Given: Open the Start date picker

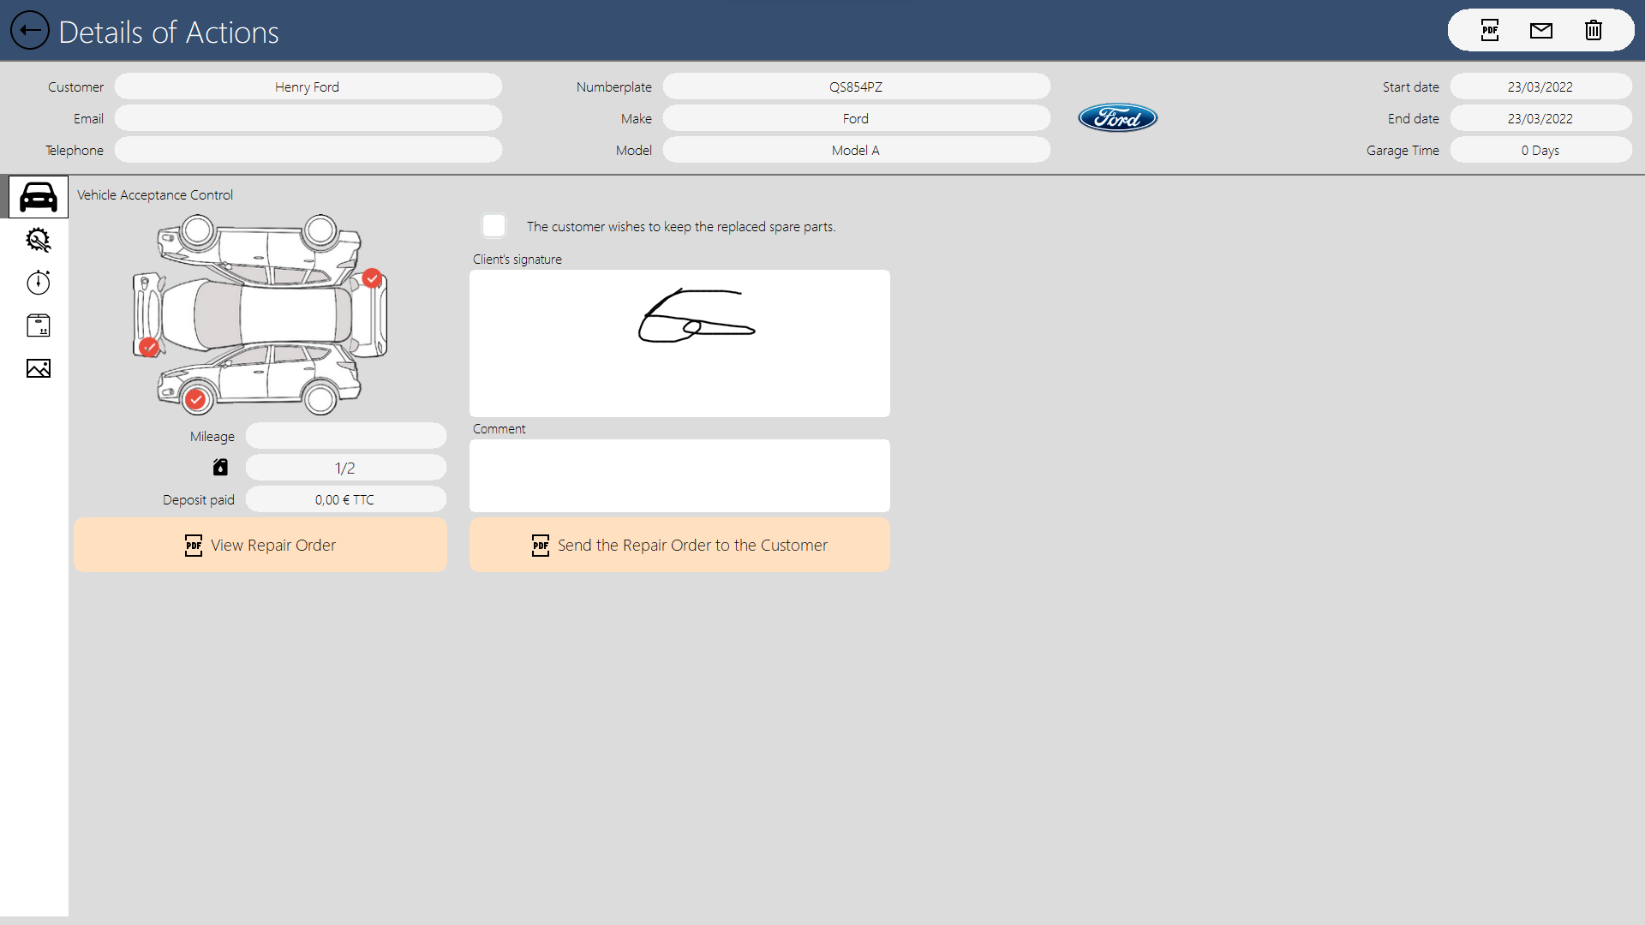Looking at the screenshot, I should [1540, 87].
